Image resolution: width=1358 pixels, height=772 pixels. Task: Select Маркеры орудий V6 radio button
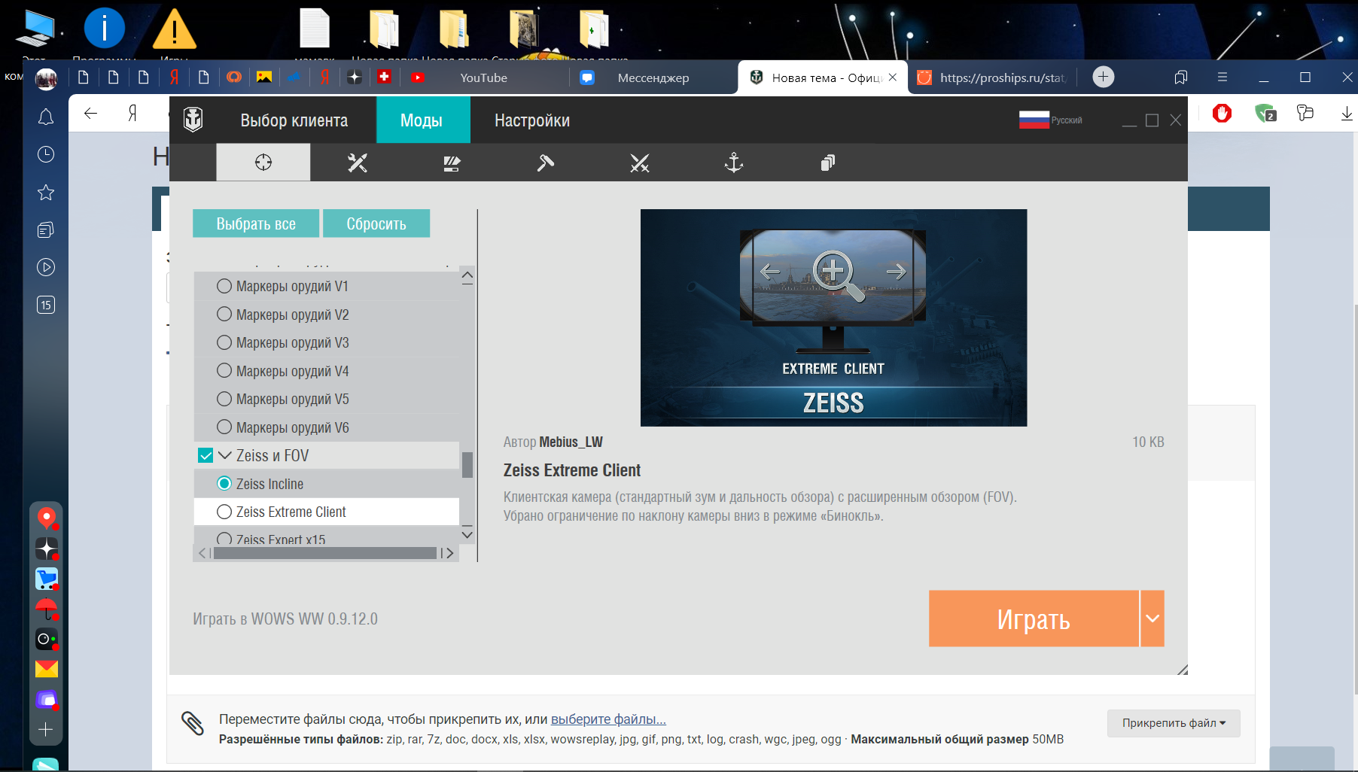(224, 427)
